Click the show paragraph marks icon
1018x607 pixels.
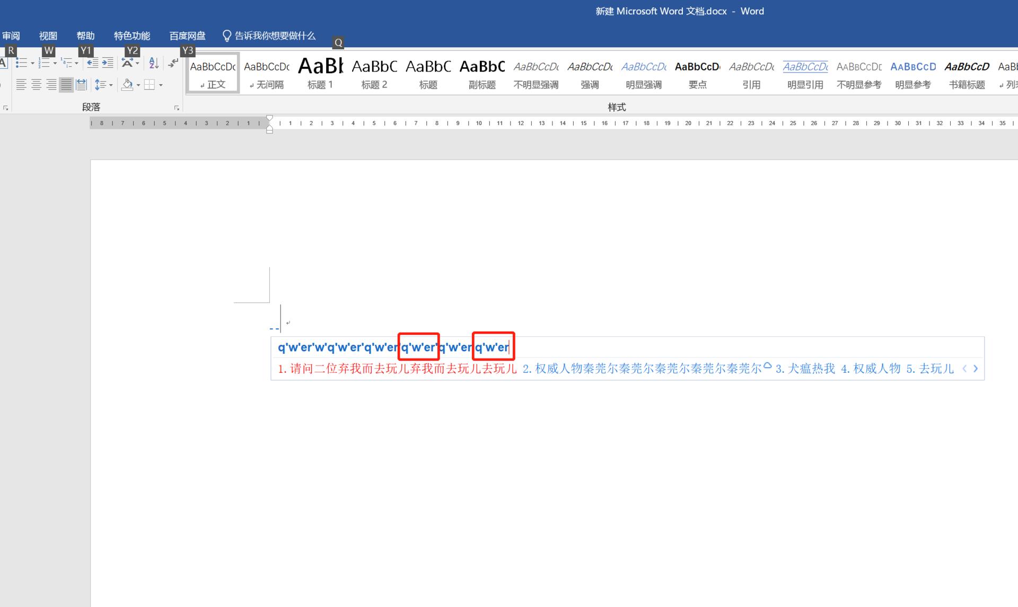point(173,64)
